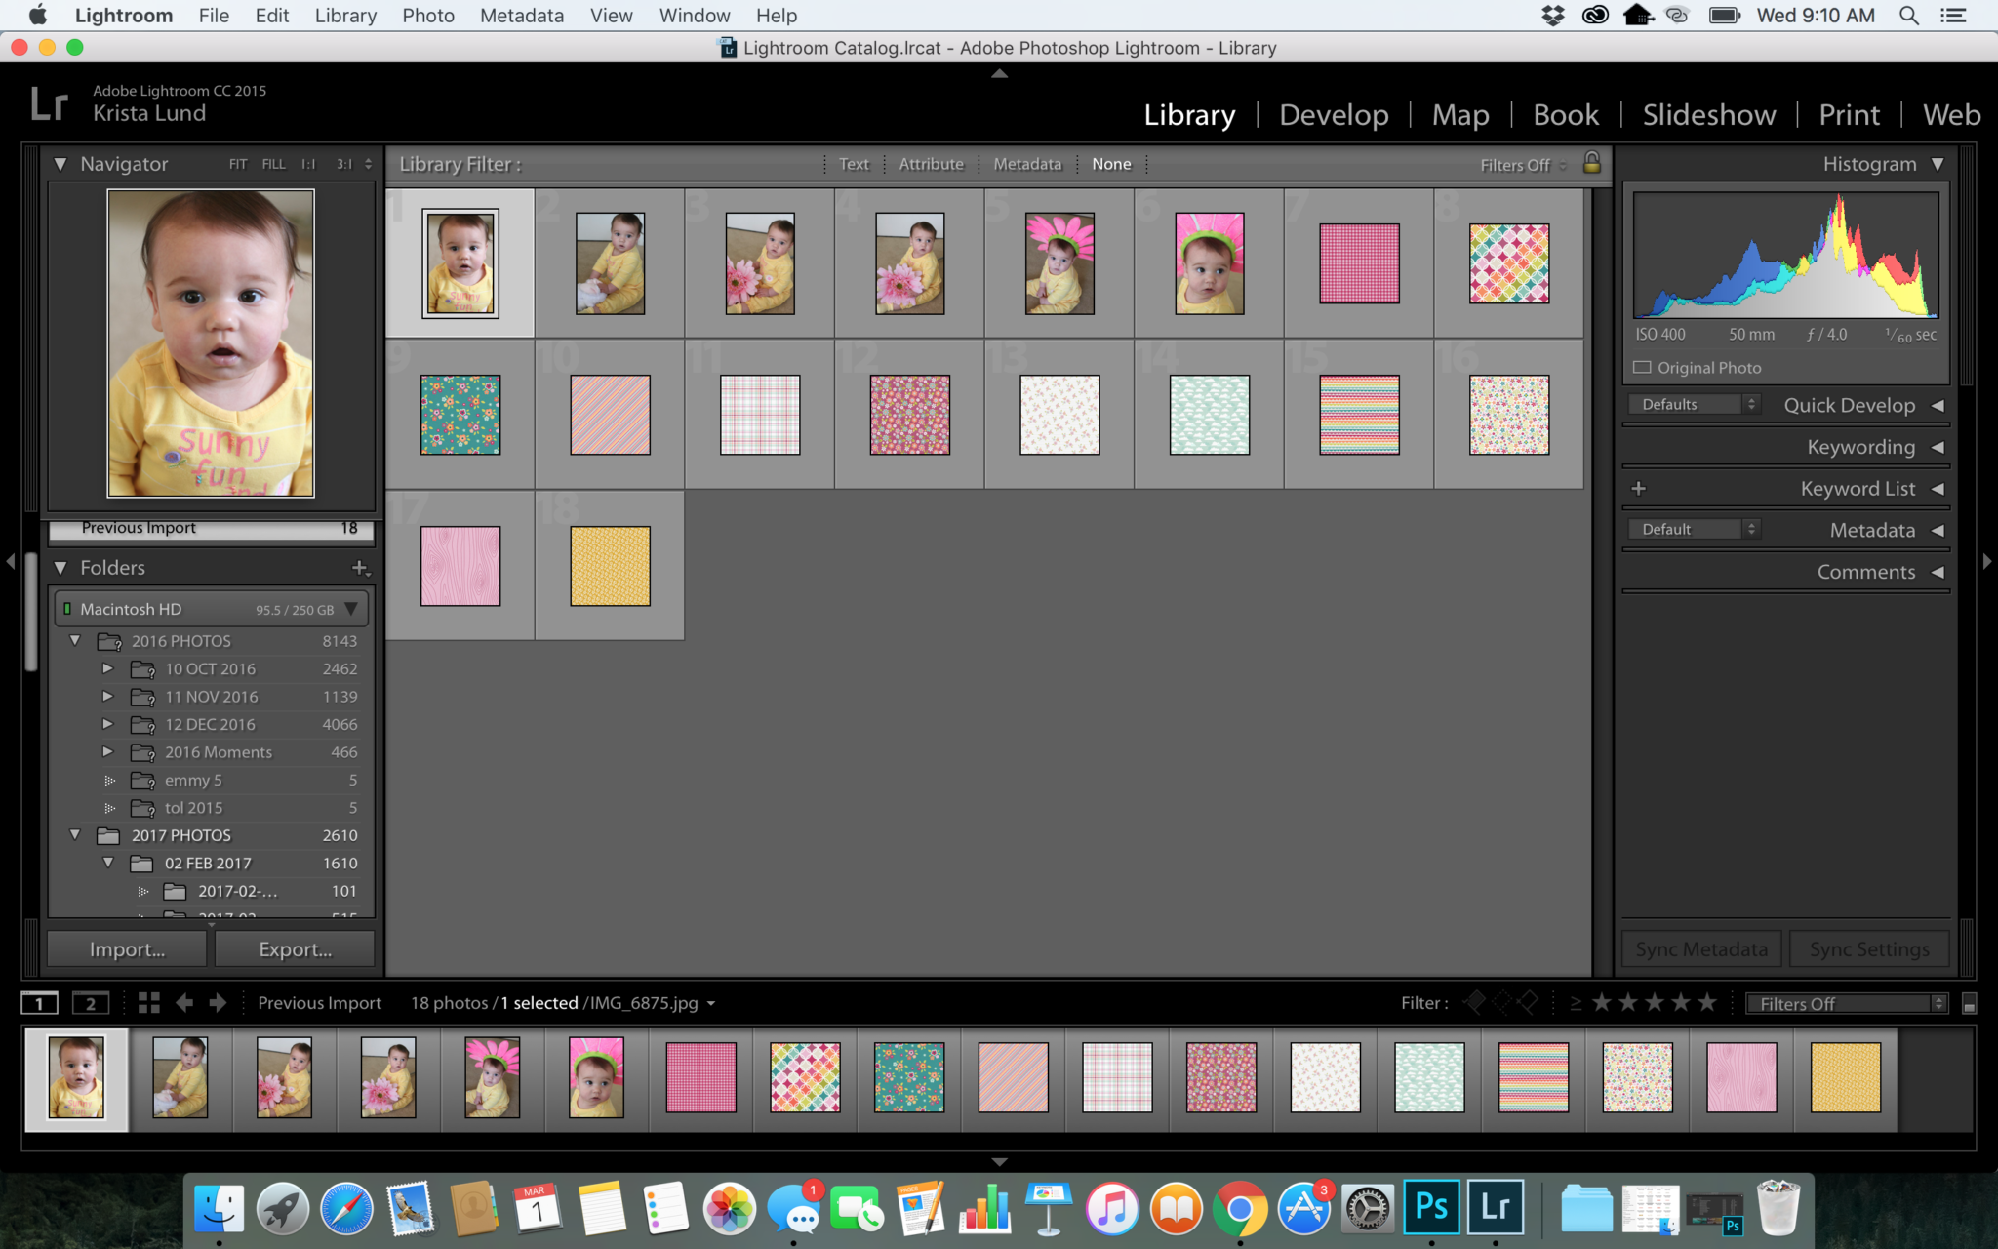Image resolution: width=1998 pixels, height=1249 pixels.
Task: Set Navigator zoom to FILL
Action: point(274,164)
